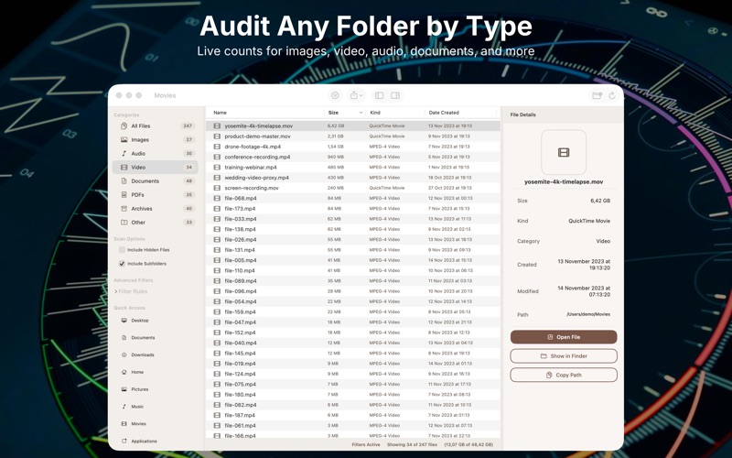Select file-068.mp4 in the list
The width and height of the screenshot is (732, 458).
point(353,198)
